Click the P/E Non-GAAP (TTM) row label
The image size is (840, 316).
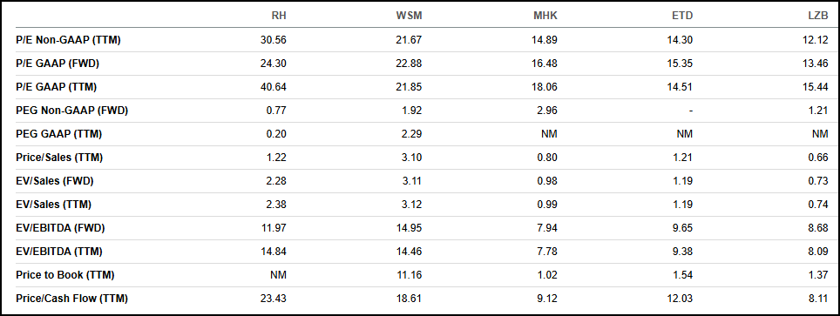pos(69,40)
